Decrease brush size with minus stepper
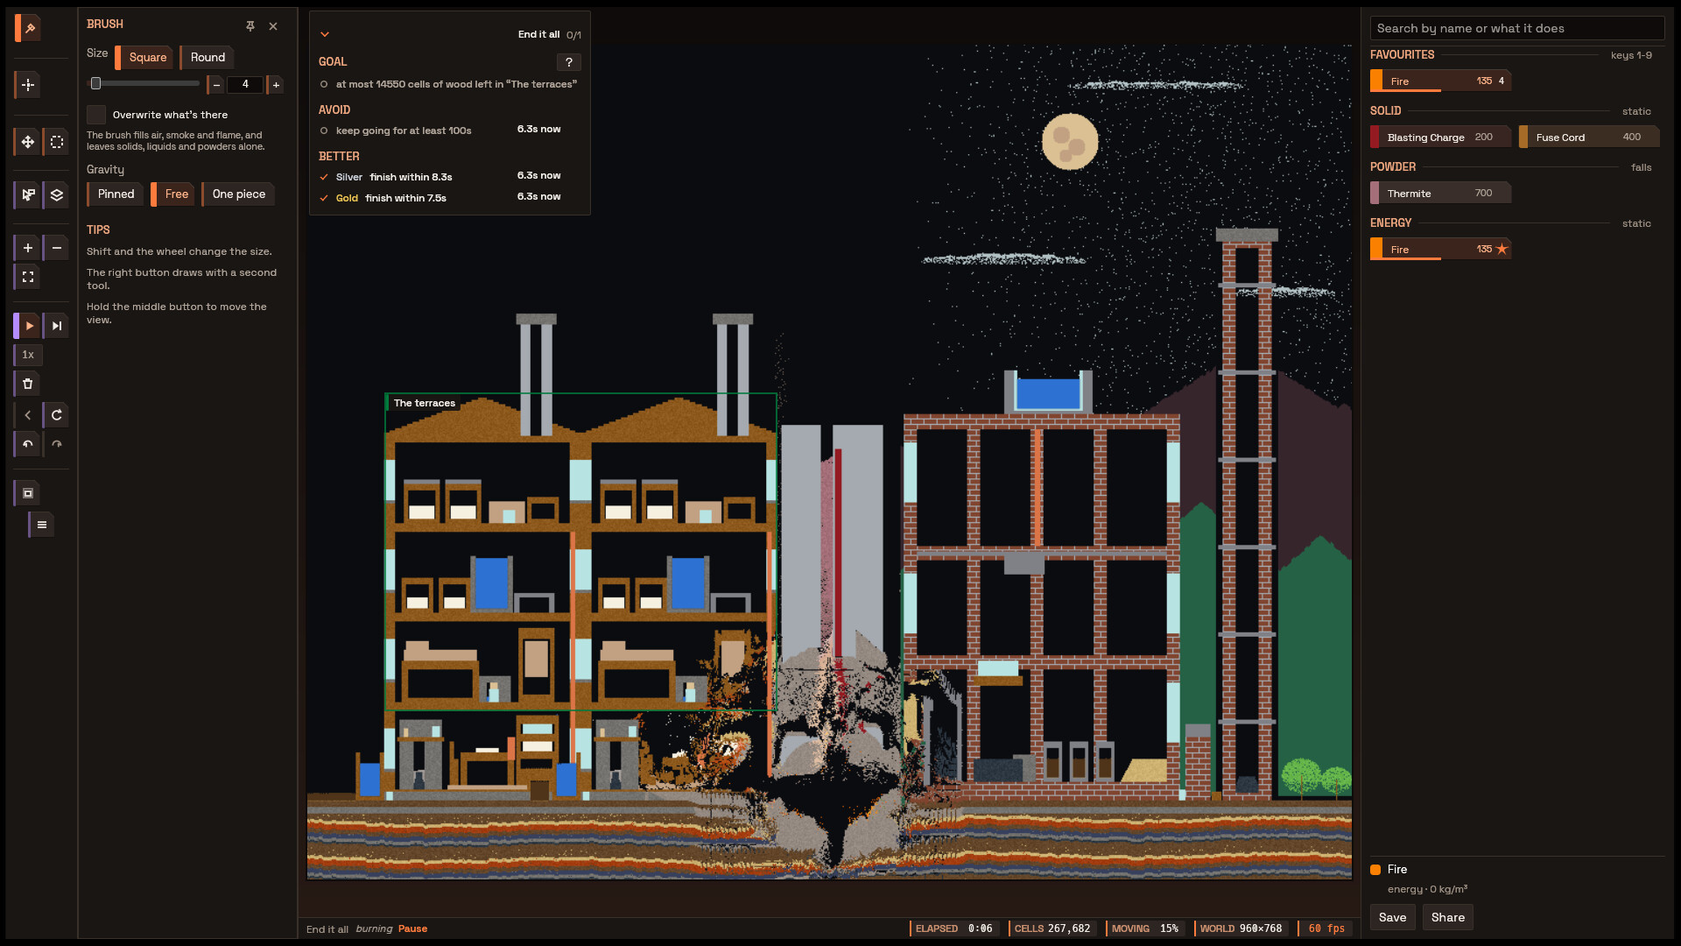This screenshot has height=946, width=1681. click(215, 85)
